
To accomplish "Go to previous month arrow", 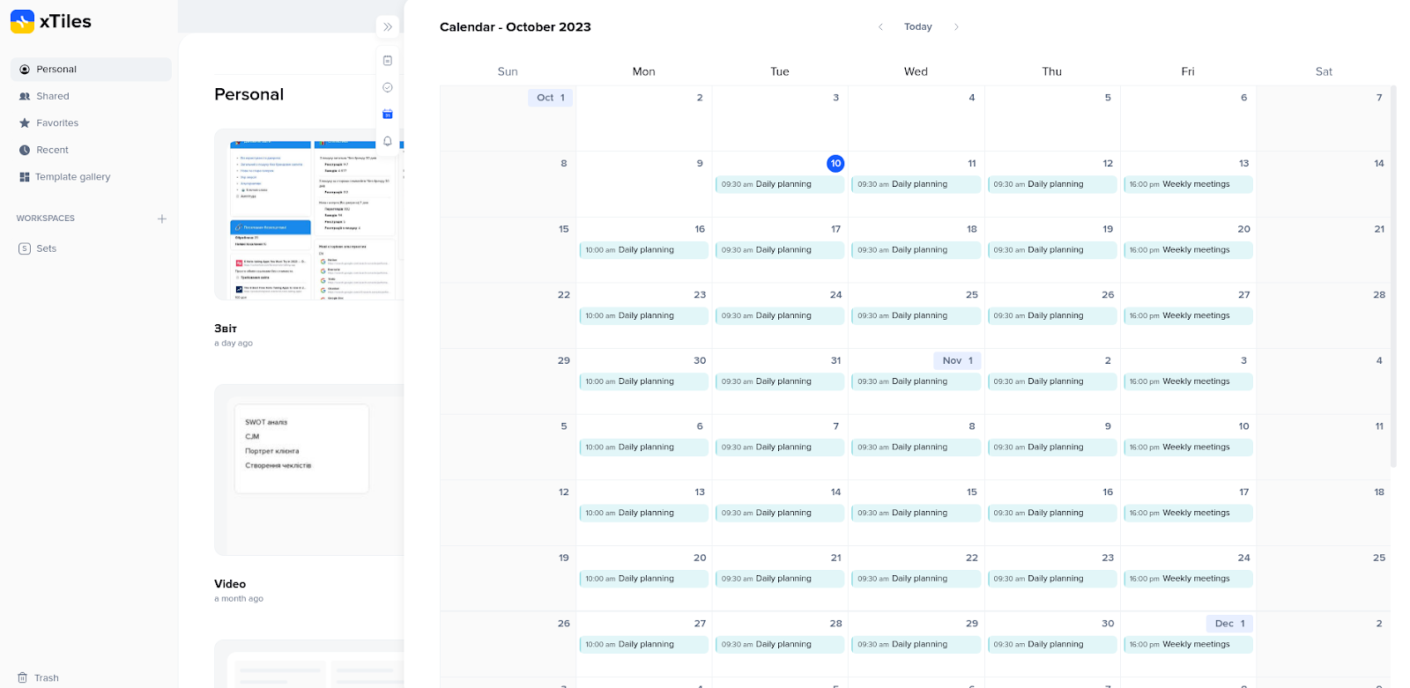I will (x=880, y=26).
